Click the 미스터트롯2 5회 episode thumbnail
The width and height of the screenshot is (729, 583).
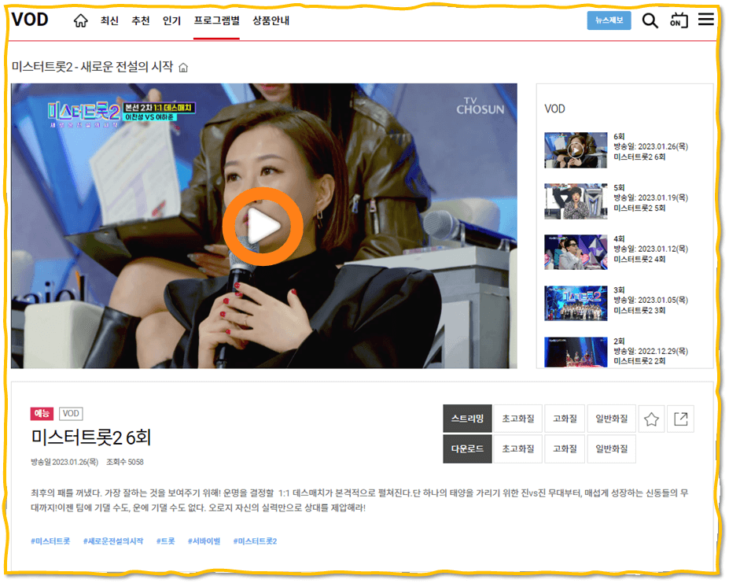click(x=576, y=201)
